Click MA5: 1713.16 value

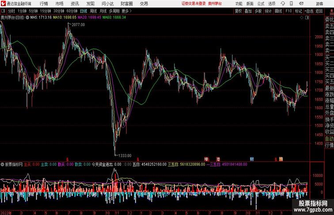coord(41,18)
